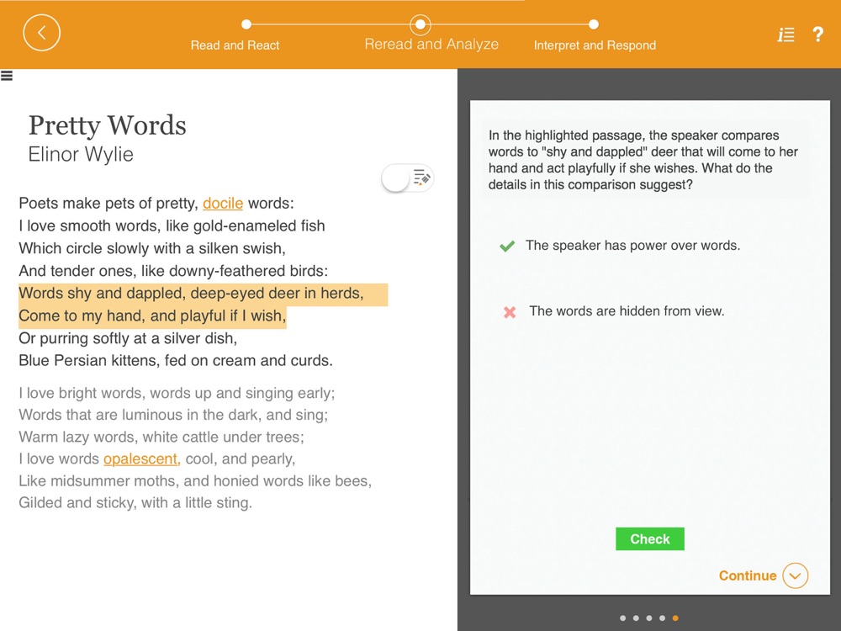The width and height of the screenshot is (841, 631).
Task: Go back using the circled arrow icon
Action: [x=41, y=33]
